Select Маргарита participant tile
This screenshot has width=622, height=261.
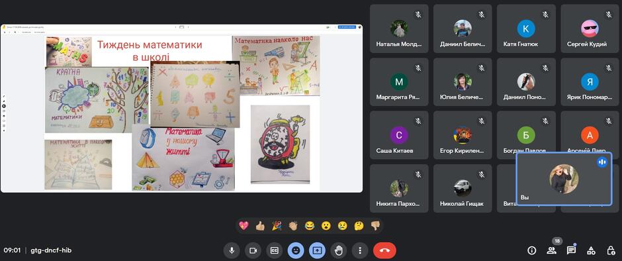398,82
